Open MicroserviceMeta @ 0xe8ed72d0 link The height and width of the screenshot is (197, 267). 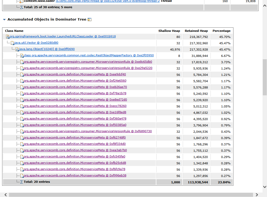pos(75,100)
